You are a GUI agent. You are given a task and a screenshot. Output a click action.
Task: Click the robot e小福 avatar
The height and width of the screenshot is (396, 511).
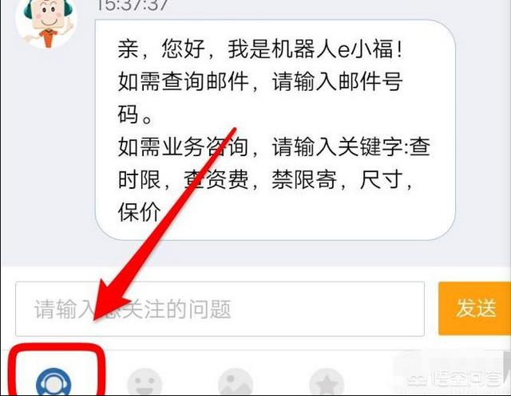click(x=46, y=23)
